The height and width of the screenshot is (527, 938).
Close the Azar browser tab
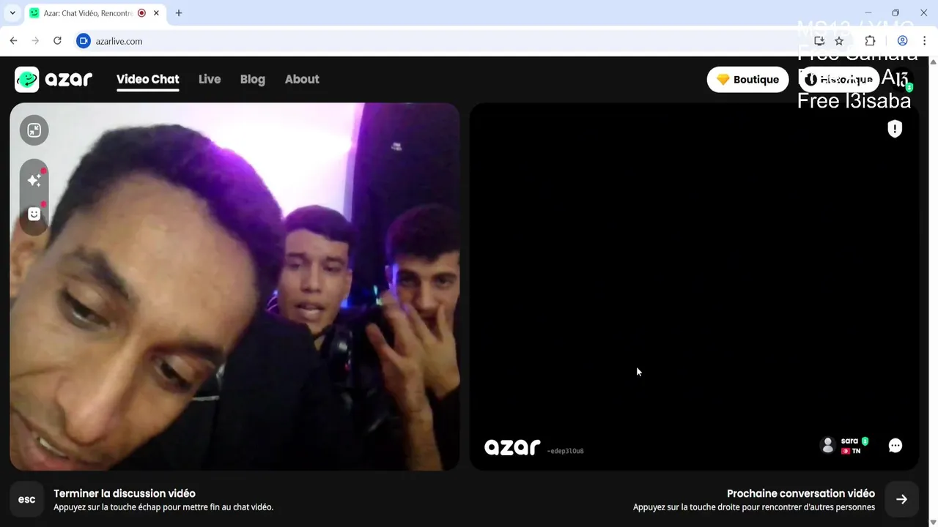[156, 13]
